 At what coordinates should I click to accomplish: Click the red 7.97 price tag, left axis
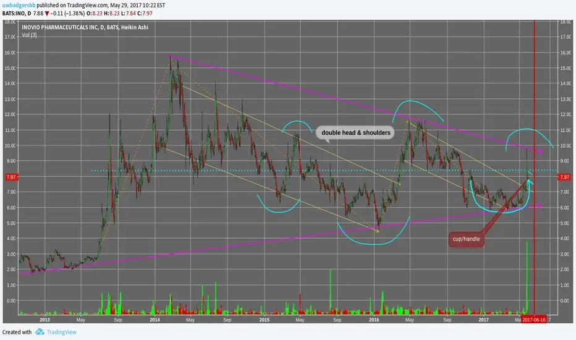pos(11,177)
